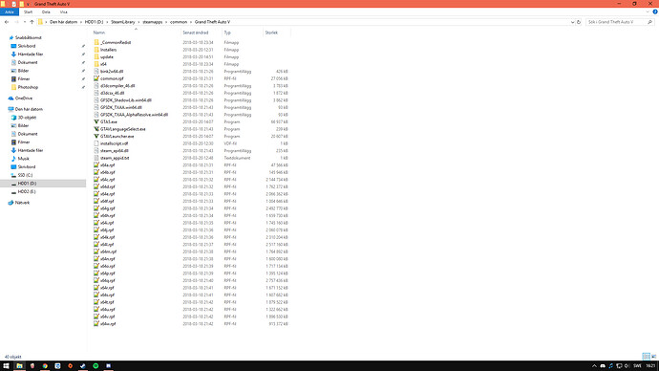Select the GTA5.exe program file
Viewport: 659px width, 371px height.
109,122
